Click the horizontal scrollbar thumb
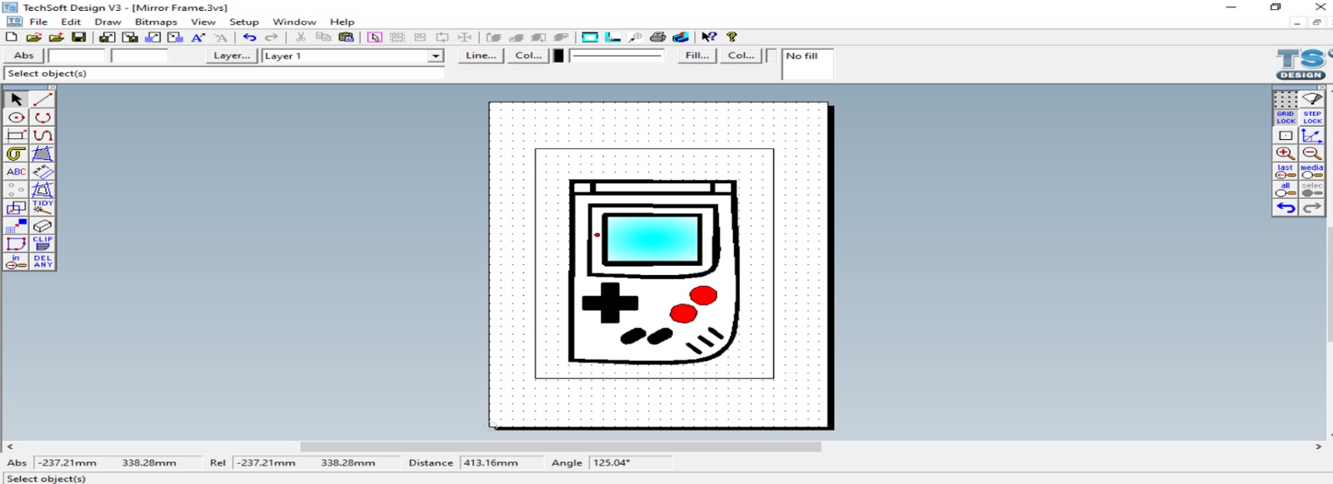The image size is (1333, 484). pyautogui.click(x=561, y=447)
